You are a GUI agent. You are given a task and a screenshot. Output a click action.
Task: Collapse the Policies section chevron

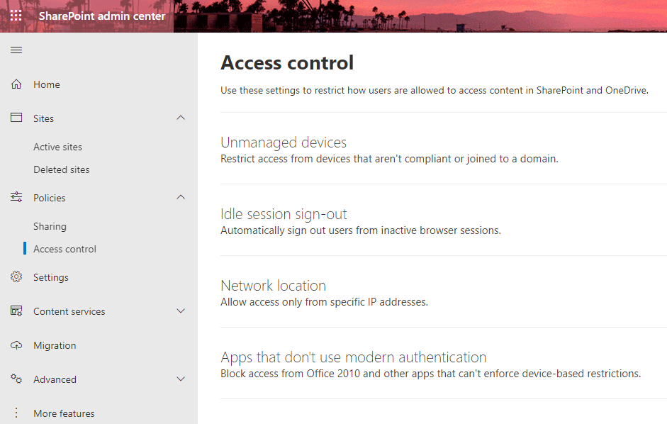tap(181, 197)
